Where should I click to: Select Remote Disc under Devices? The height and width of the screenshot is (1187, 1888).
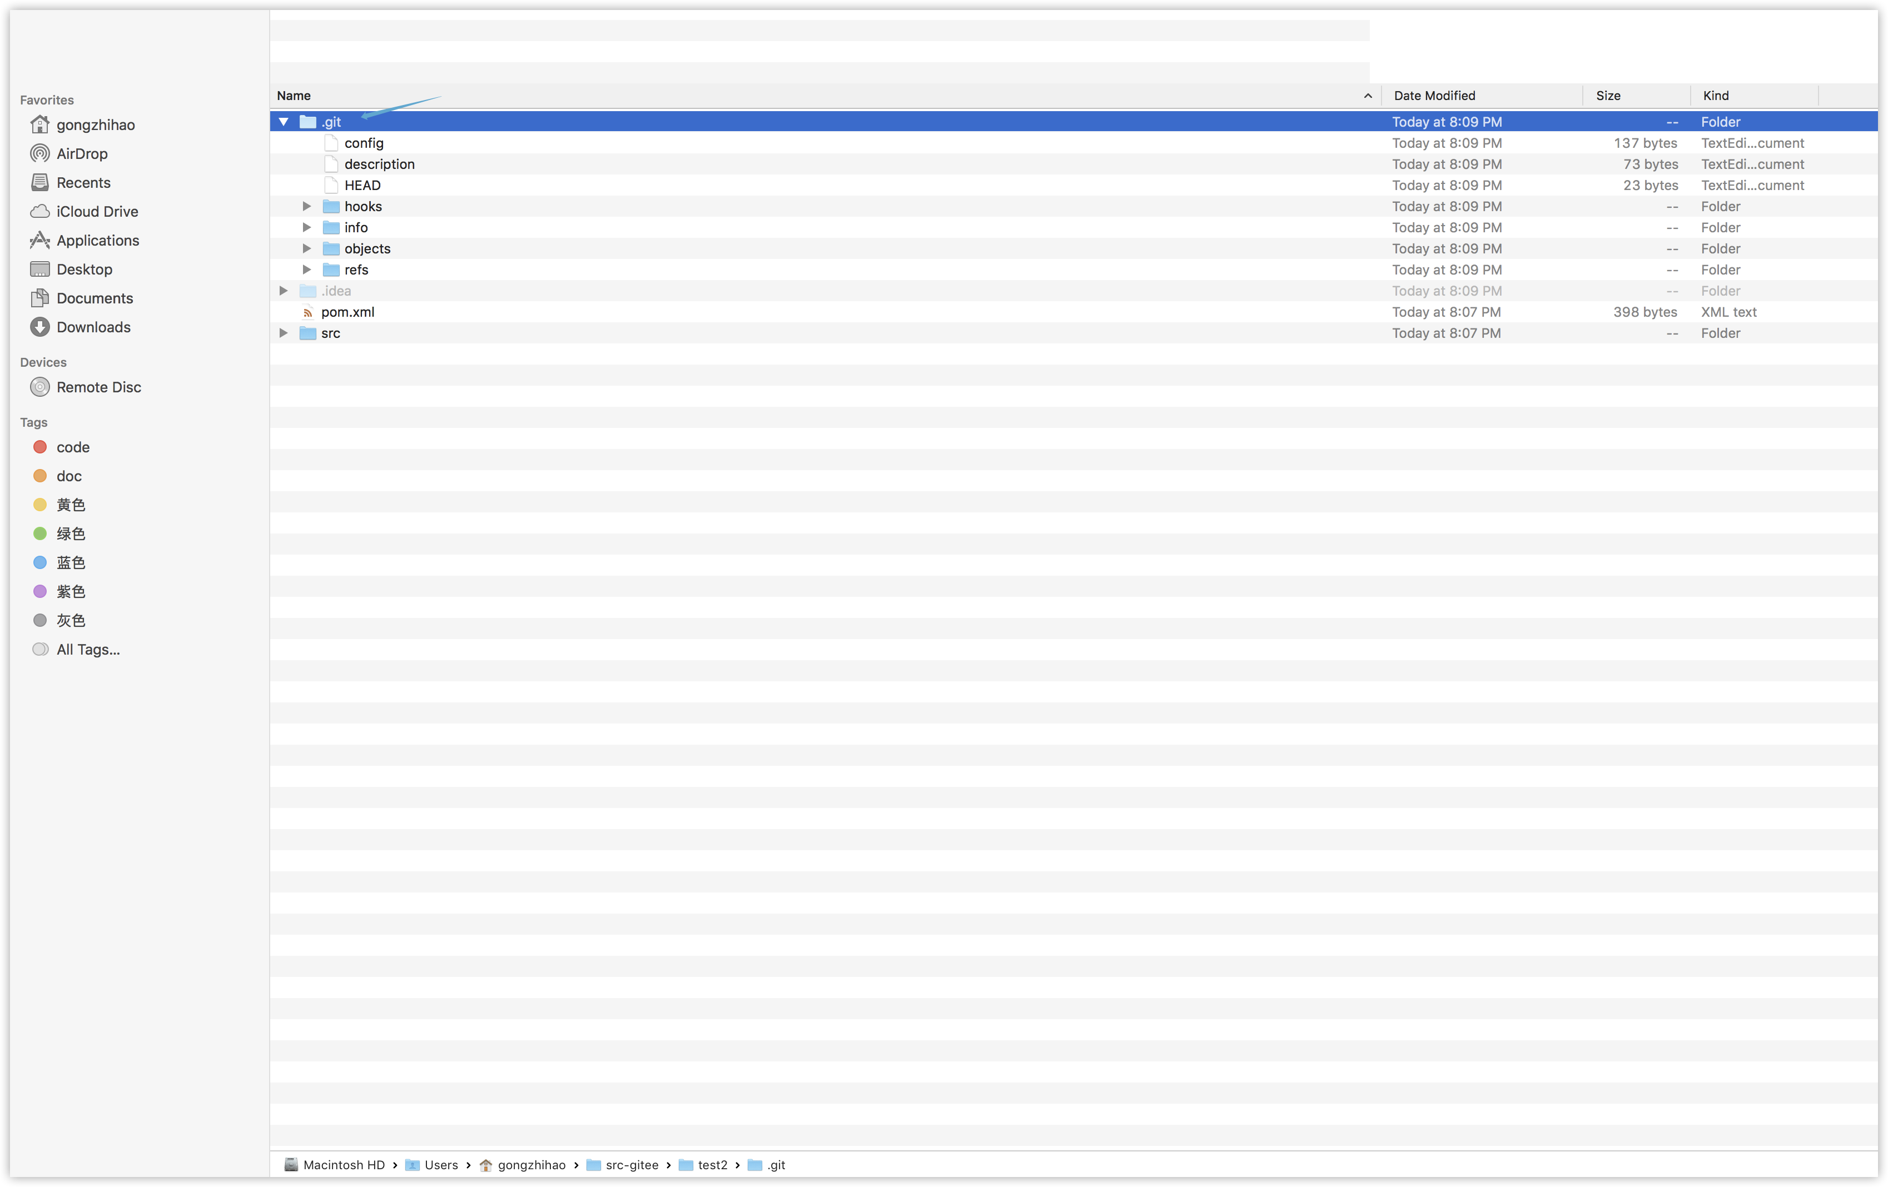tap(98, 387)
